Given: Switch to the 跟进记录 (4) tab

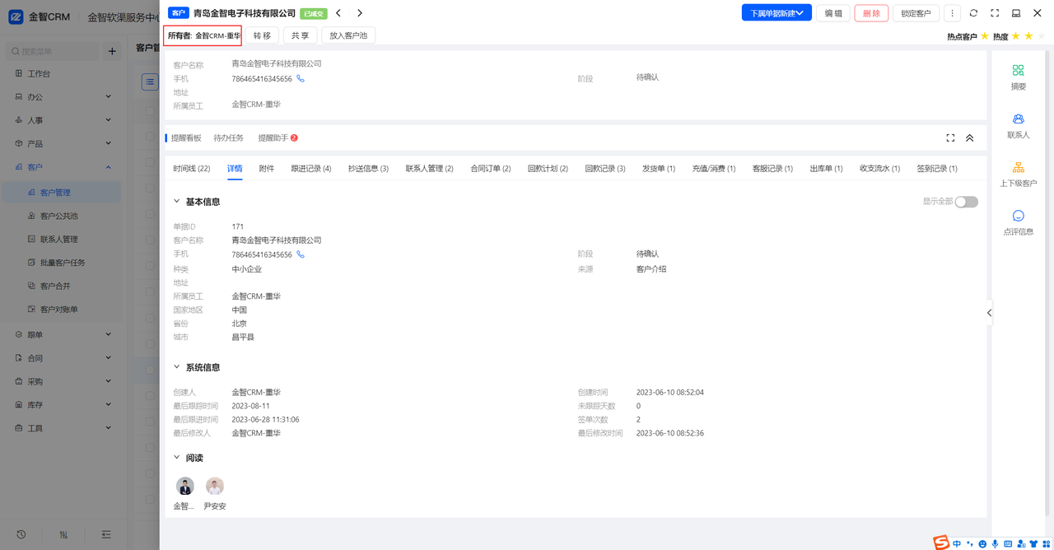Looking at the screenshot, I should (311, 169).
